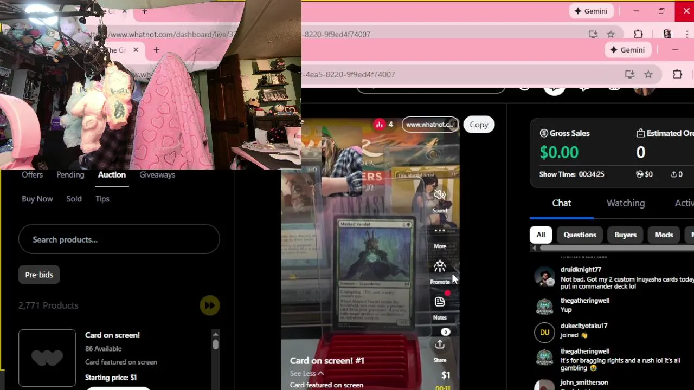
Task: Click the druidknight77 avatar in chat
Action: 544,277
